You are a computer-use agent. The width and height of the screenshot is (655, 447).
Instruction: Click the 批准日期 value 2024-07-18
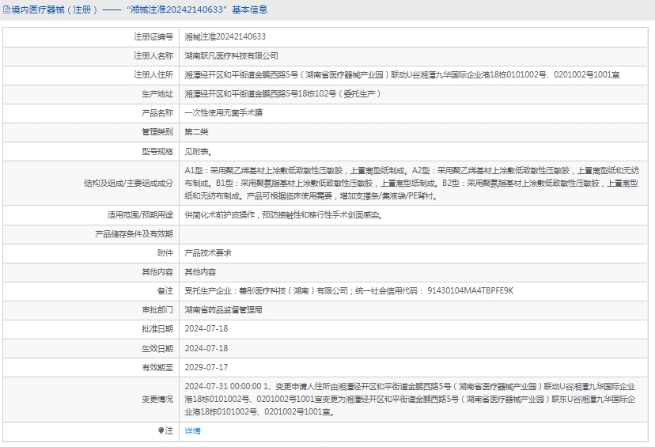tap(206, 328)
